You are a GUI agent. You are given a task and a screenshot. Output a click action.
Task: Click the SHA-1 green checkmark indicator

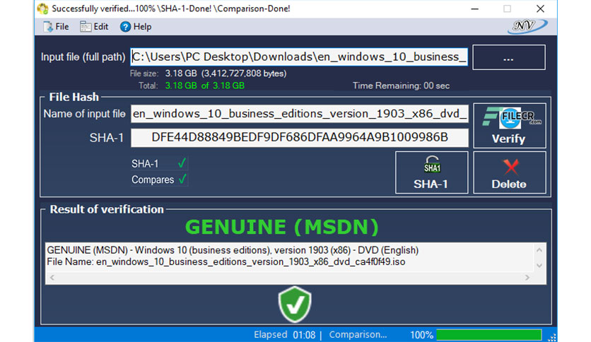pos(182,163)
